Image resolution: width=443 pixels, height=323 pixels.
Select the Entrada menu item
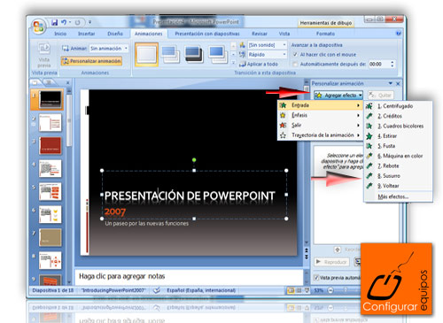pos(320,105)
